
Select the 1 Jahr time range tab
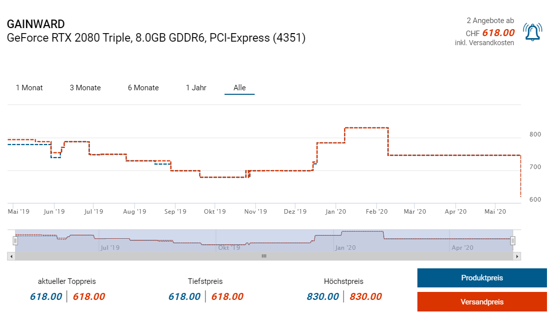(x=196, y=88)
